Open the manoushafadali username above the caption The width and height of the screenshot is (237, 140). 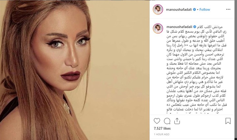[179, 27]
